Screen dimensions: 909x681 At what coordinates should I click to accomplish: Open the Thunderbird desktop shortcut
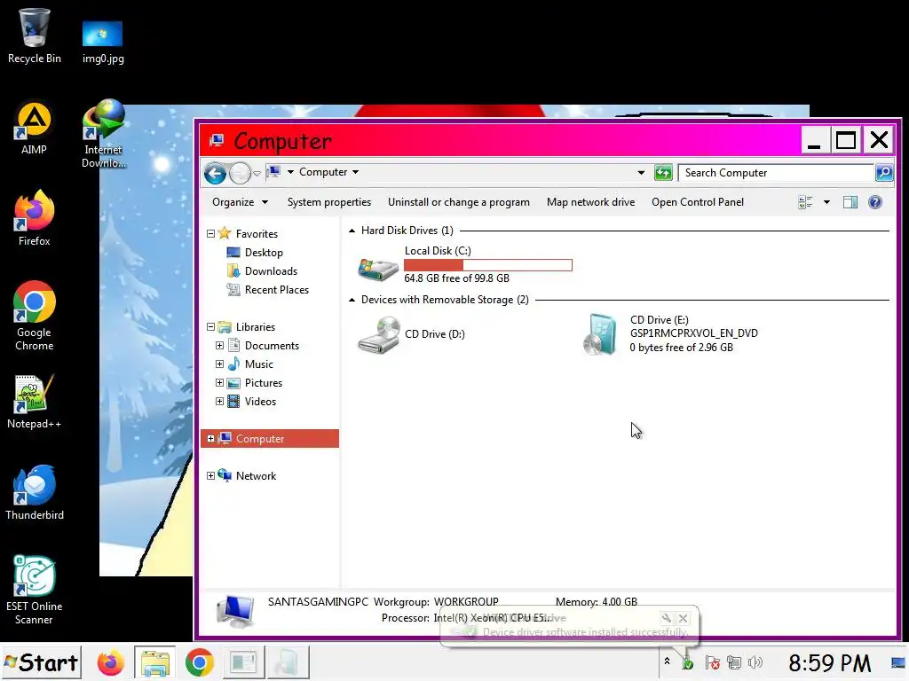pos(35,492)
